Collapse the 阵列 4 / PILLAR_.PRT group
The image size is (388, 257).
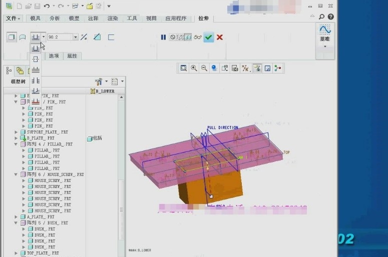pyautogui.click(x=16, y=144)
